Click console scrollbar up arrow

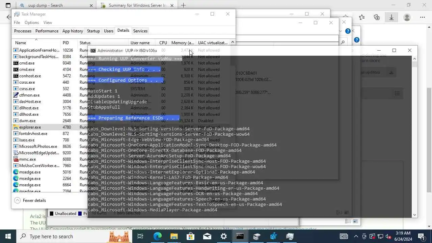click(x=415, y=58)
